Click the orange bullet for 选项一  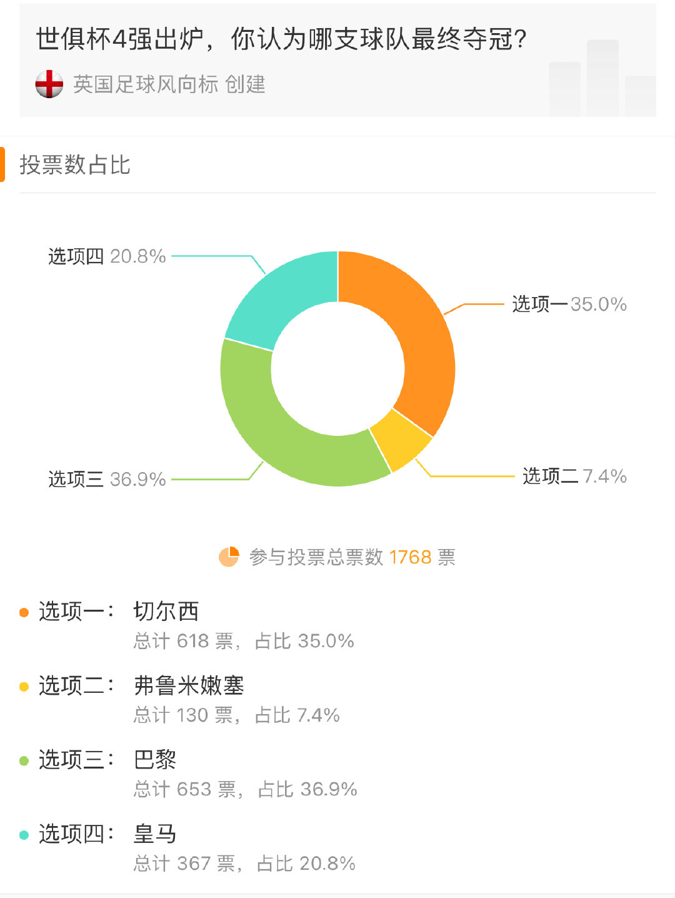coord(24,612)
